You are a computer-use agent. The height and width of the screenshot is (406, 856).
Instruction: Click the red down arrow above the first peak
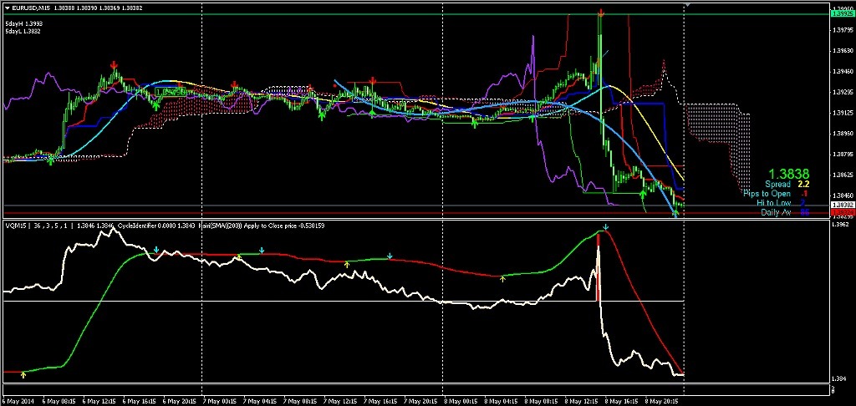[115, 65]
